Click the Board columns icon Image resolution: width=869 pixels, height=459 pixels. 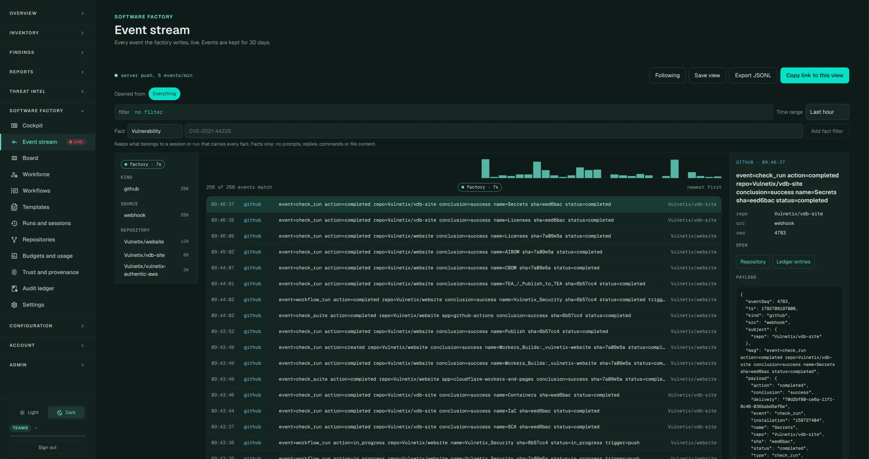[x=14, y=158]
